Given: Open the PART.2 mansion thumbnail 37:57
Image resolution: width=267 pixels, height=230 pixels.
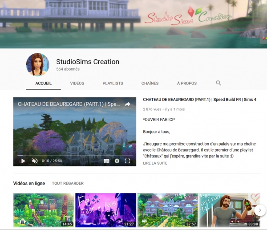Looking at the screenshot, I should 168,210.
